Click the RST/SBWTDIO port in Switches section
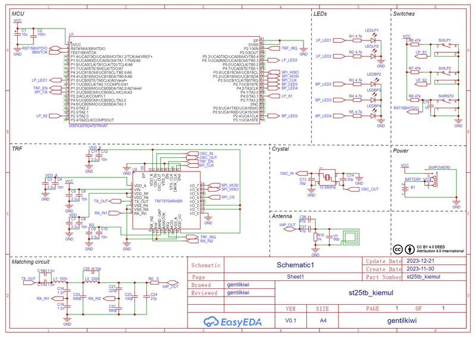Image resolution: width=476 pixels, height=337 pixels. pos(412,112)
